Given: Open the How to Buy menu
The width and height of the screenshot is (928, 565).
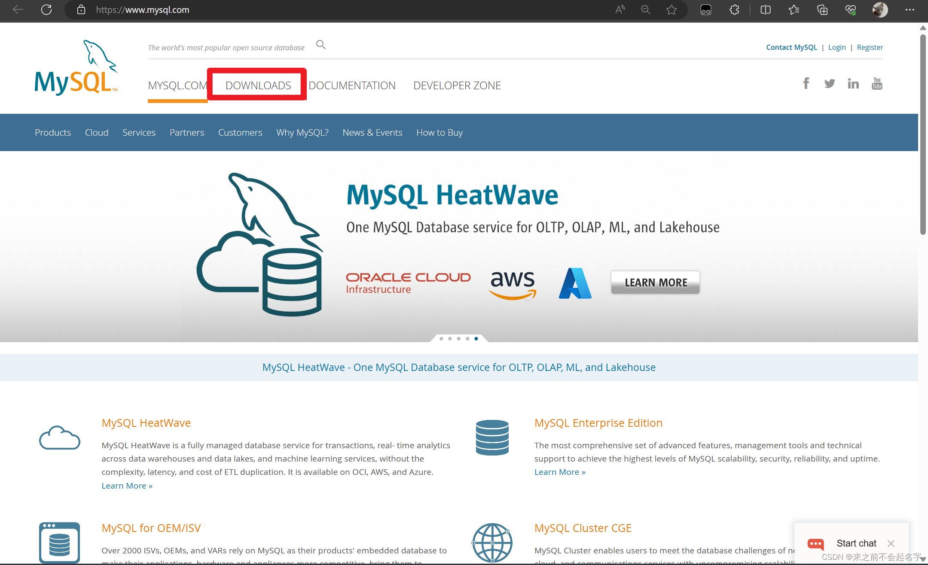Looking at the screenshot, I should pos(439,132).
